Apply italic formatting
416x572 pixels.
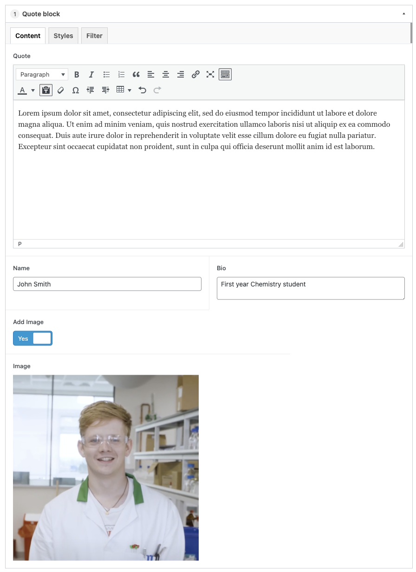[91, 74]
